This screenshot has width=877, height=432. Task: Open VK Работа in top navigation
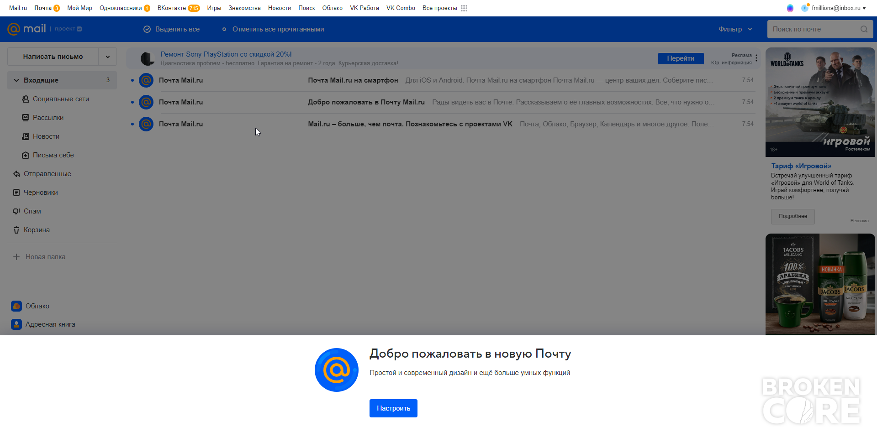tap(365, 8)
